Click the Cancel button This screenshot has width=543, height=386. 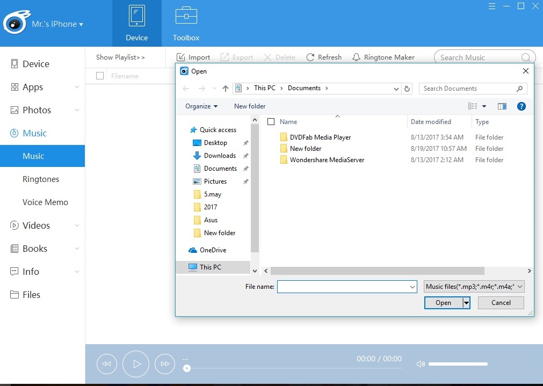(501, 303)
